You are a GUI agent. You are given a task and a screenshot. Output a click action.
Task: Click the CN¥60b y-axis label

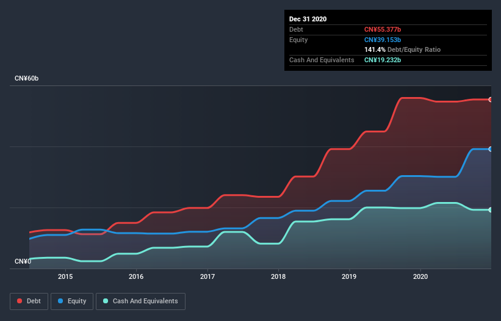[x=26, y=78]
